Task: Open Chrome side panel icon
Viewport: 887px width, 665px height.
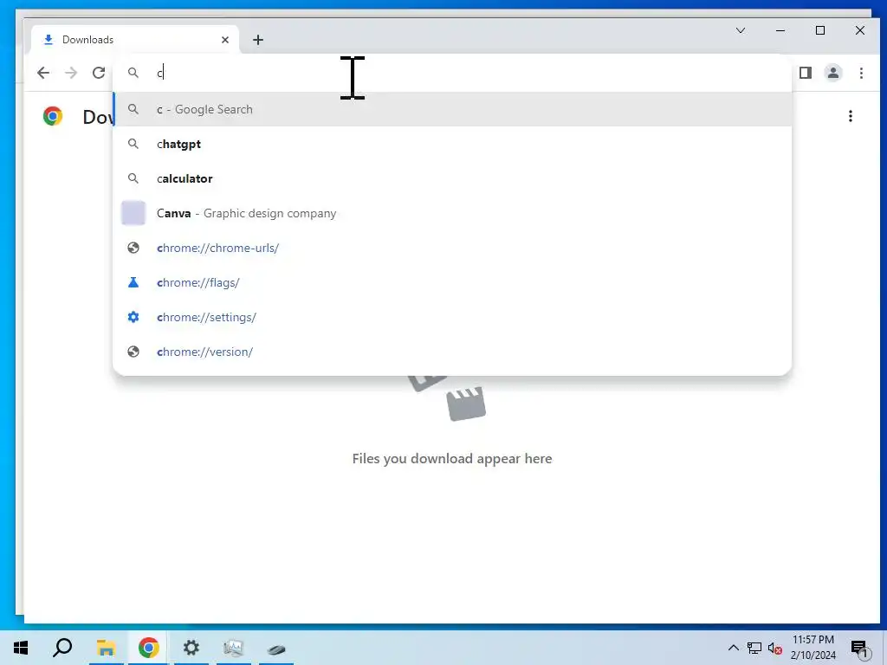Action: (806, 73)
